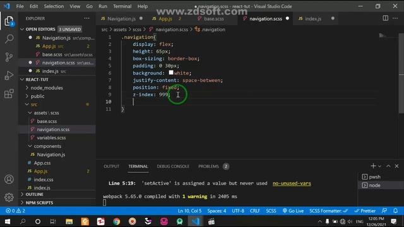Open variables.scss in the file tree
Screen dimensions: 404x227
coord(51,137)
